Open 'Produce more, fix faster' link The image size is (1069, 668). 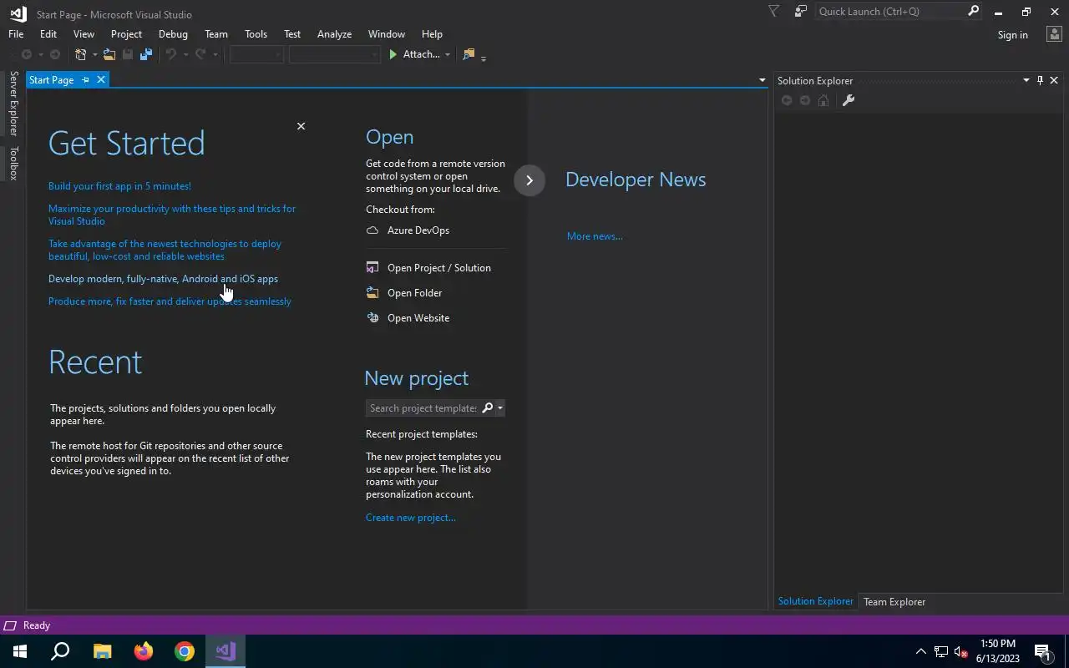tap(170, 301)
